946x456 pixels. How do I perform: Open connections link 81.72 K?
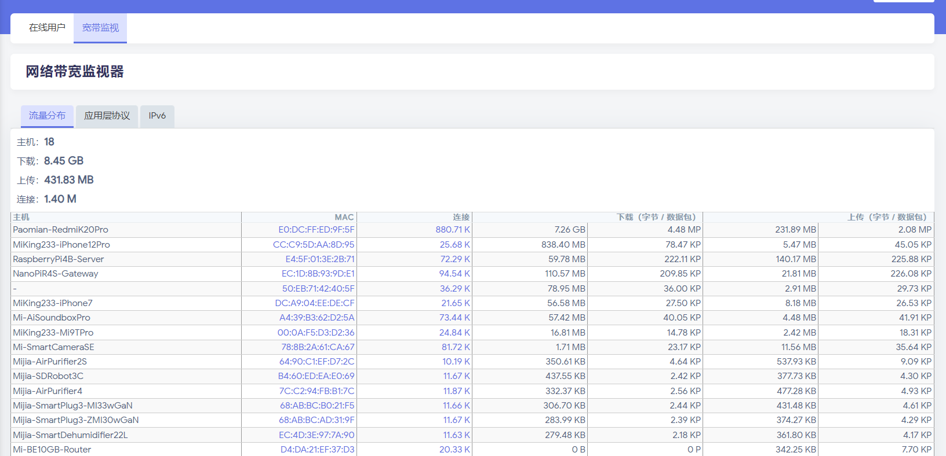[456, 347]
